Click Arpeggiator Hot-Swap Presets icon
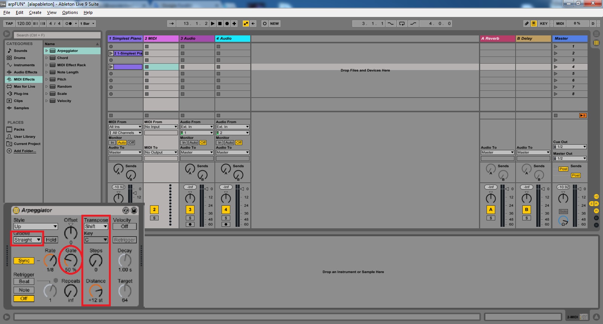 point(126,210)
